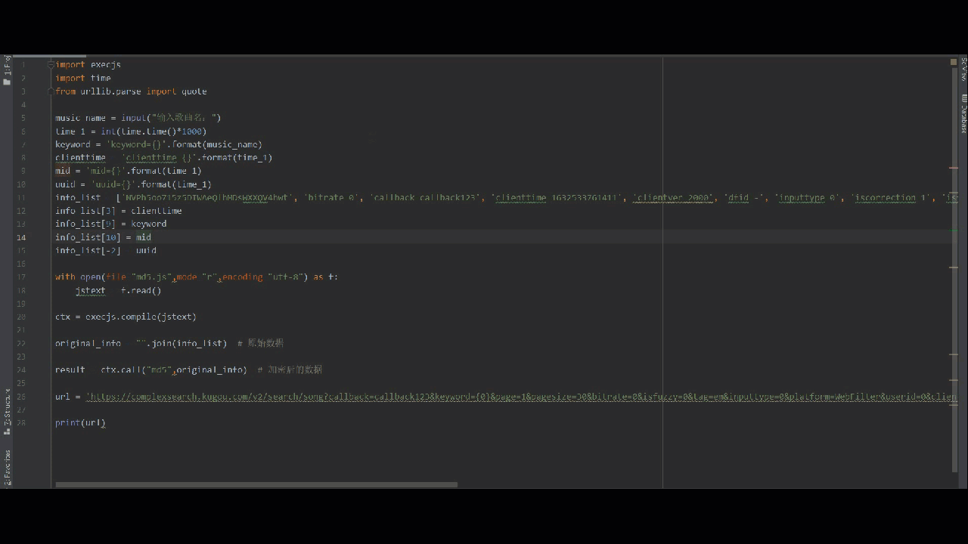Click 'int(time.time()*1000)' expression
The height and width of the screenshot is (544, 968).
coord(154,131)
